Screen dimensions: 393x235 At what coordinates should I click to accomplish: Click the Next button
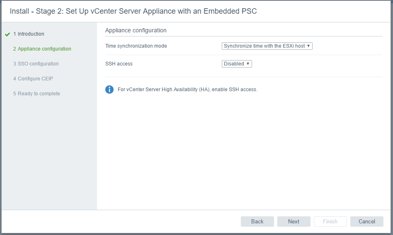click(x=294, y=221)
